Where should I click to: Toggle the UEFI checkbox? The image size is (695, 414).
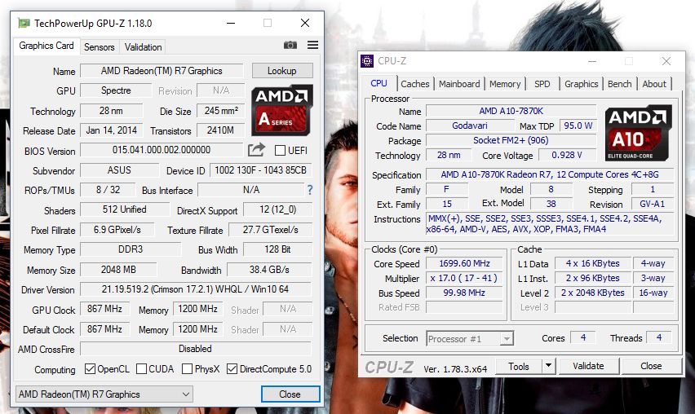coord(280,151)
